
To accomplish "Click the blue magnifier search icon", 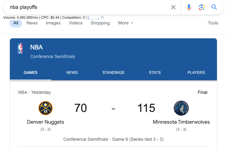I will (214, 7).
